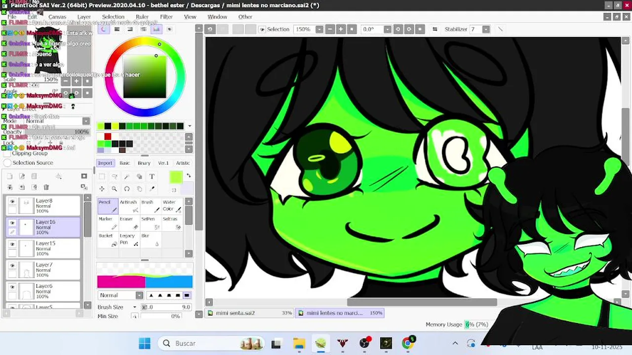Select the Lasso tool
632x355 pixels.
click(114, 177)
